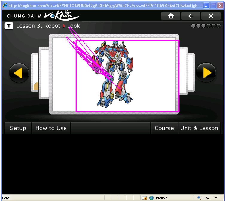The height and width of the screenshot is (201, 225).
Task: Click the Done status text
Action: point(6,198)
